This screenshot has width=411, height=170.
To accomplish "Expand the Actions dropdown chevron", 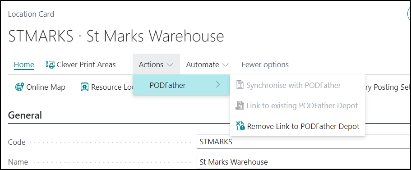I will (170, 64).
